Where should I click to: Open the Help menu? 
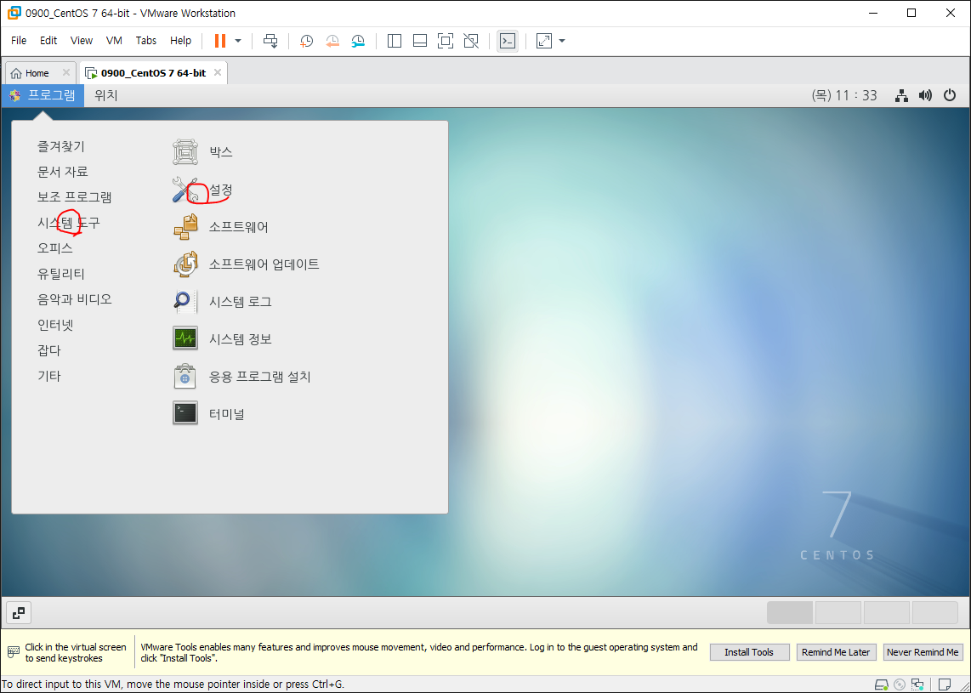pos(180,40)
